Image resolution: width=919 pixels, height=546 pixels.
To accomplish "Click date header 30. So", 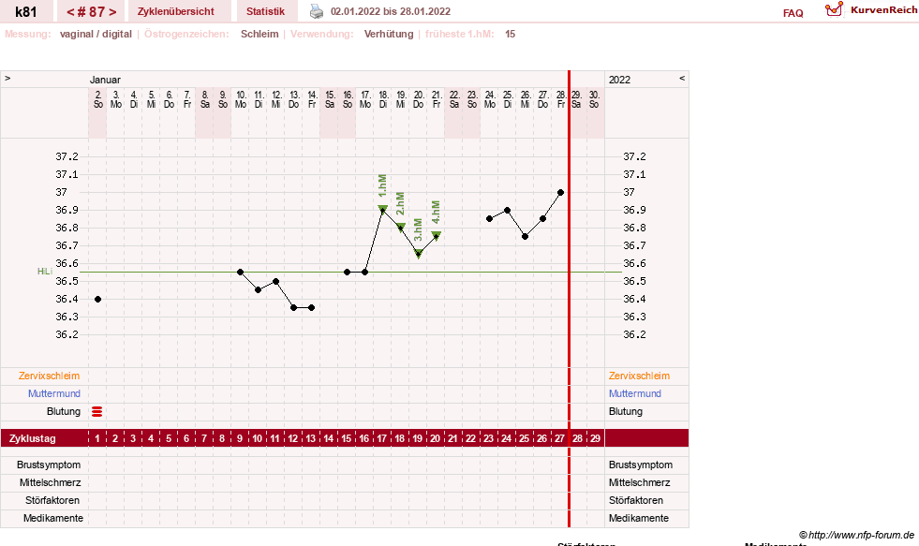I will coord(594,99).
